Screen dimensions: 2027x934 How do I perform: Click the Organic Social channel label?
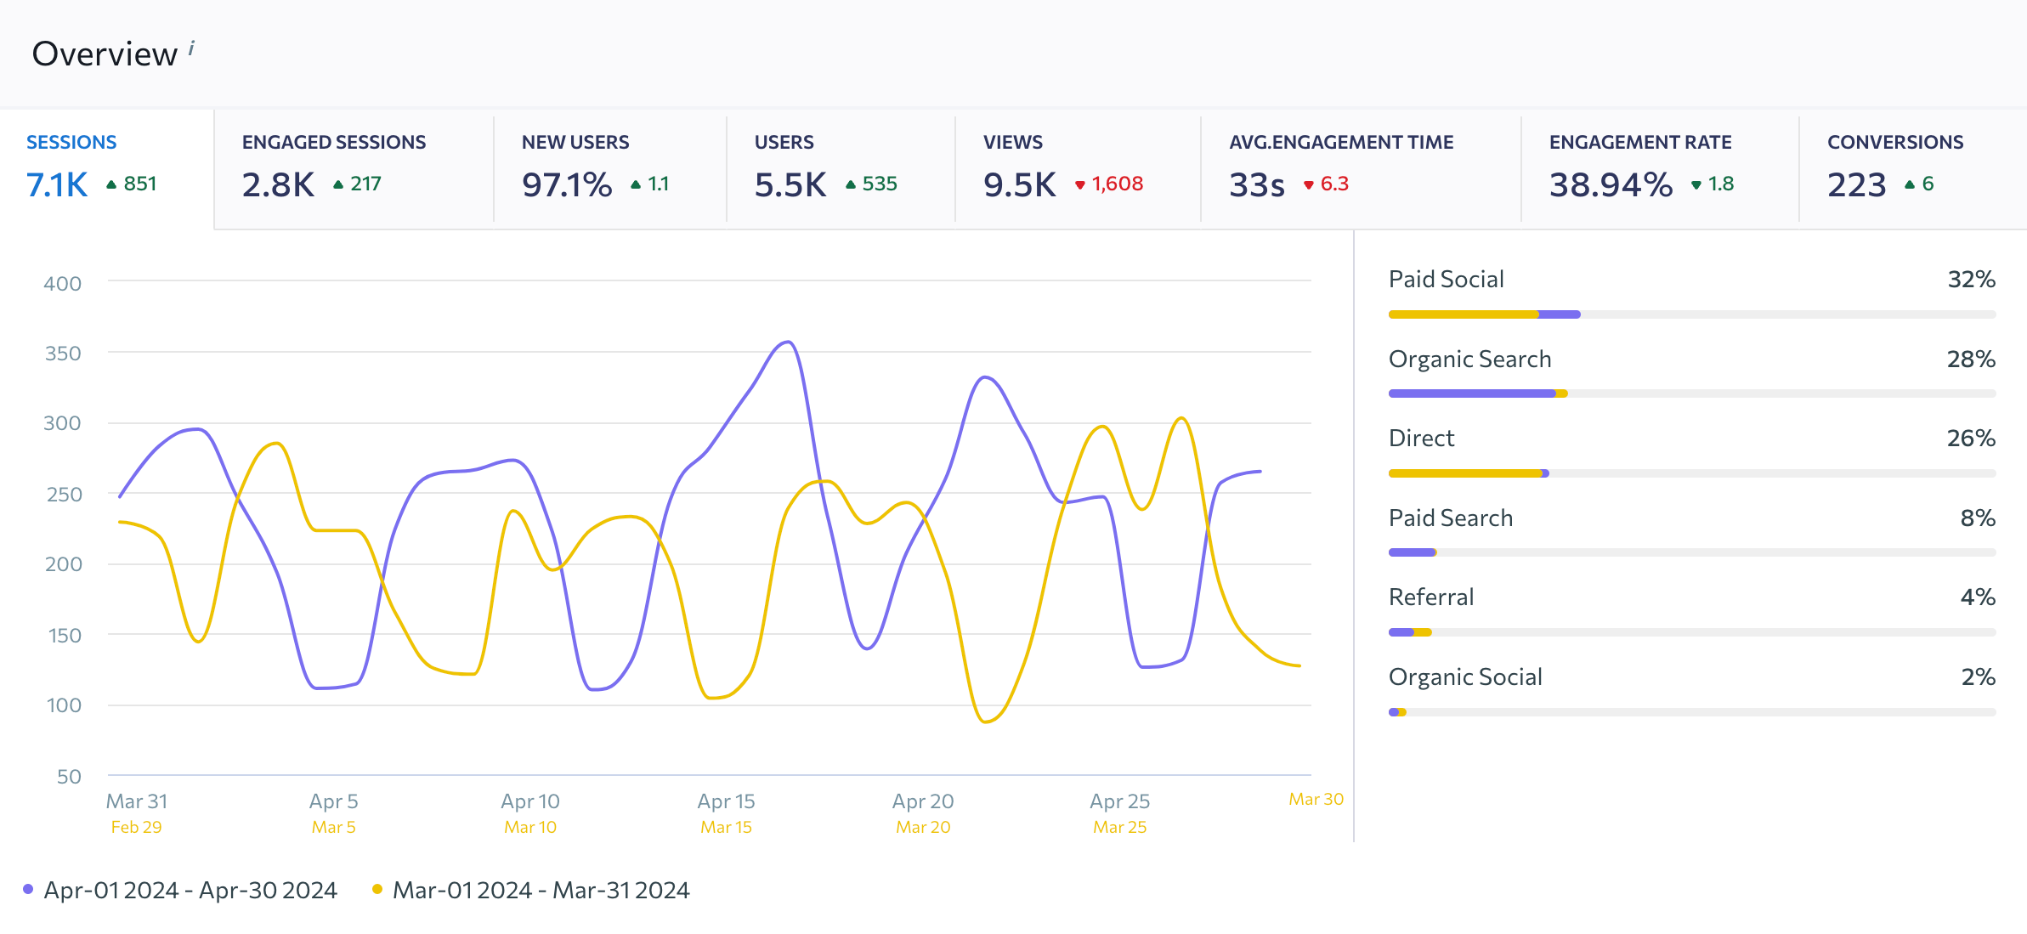click(1464, 677)
